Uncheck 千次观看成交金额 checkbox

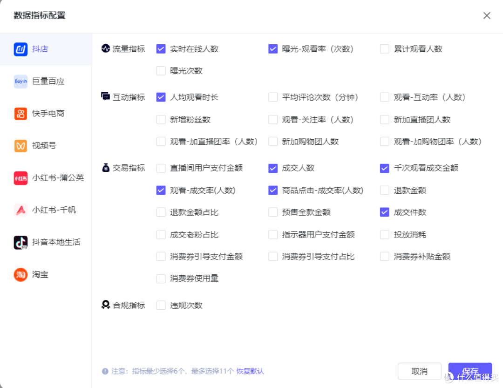point(385,168)
